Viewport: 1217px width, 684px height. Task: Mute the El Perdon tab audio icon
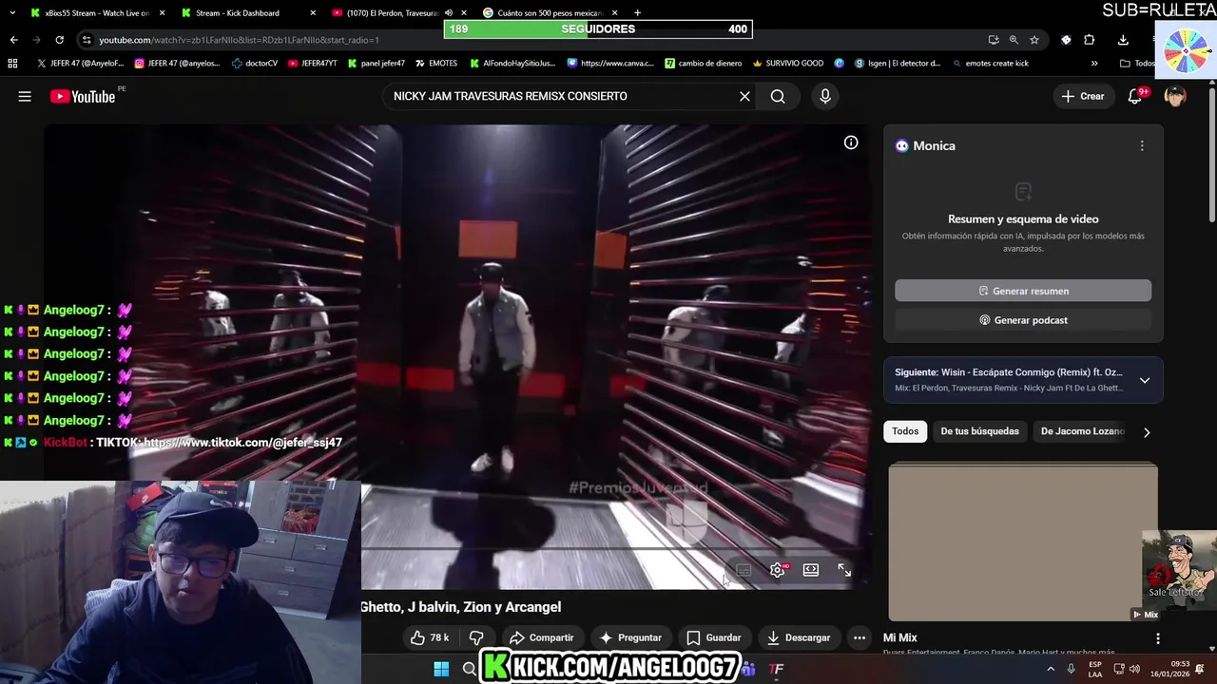click(x=448, y=13)
